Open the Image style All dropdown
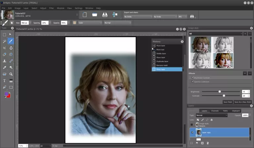Screen dimensions: 254x148 tap(215, 34)
